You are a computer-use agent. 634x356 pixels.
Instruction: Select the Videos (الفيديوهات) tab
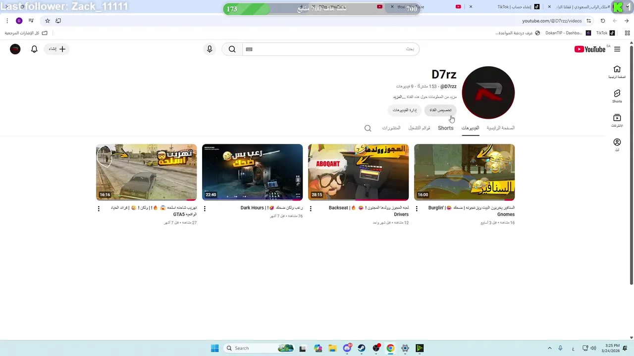coord(471,128)
